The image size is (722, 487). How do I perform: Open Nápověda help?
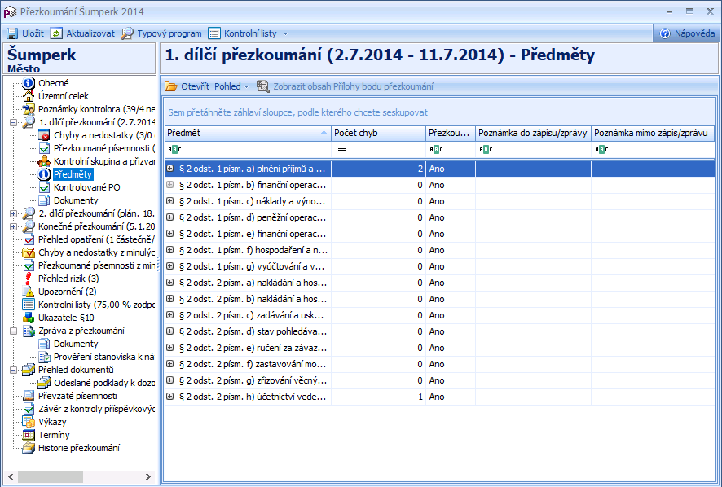coord(687,33)
